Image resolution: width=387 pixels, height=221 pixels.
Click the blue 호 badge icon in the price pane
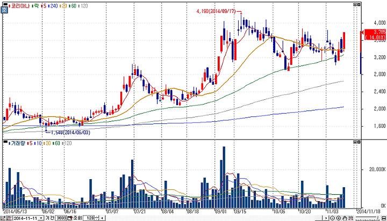pyautogui.click(x=4, y=10)
